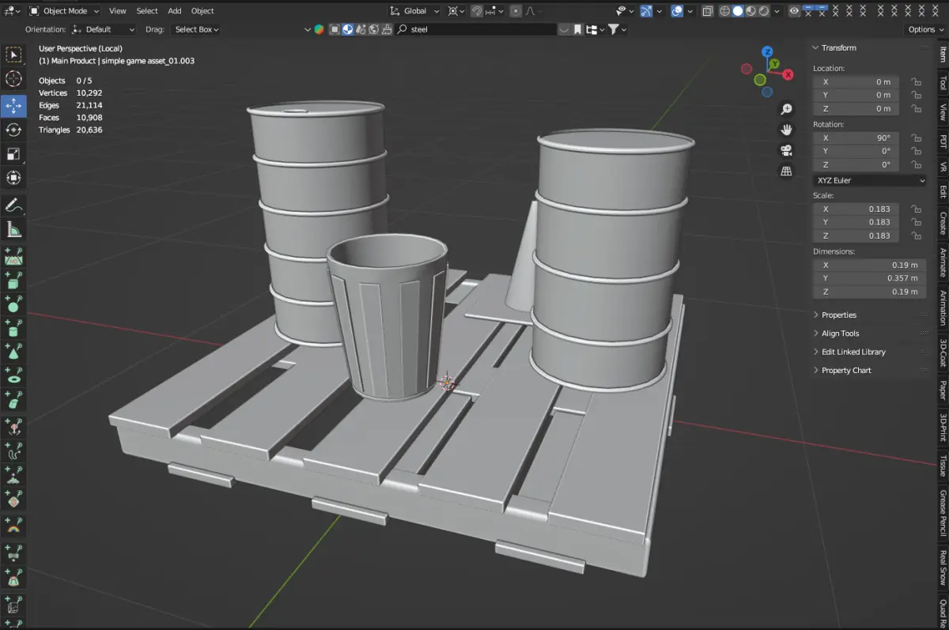
Task: Open the filter funnel dropdown
Action: coord(617,29)
